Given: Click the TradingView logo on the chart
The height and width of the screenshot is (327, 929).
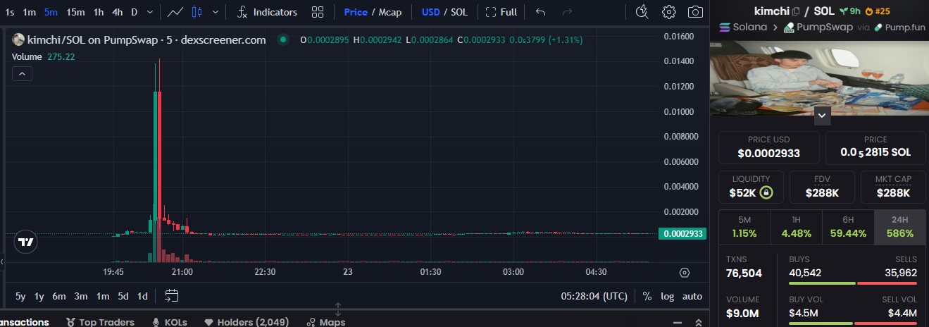Looking at the screenshot, I should pos(26,242).
